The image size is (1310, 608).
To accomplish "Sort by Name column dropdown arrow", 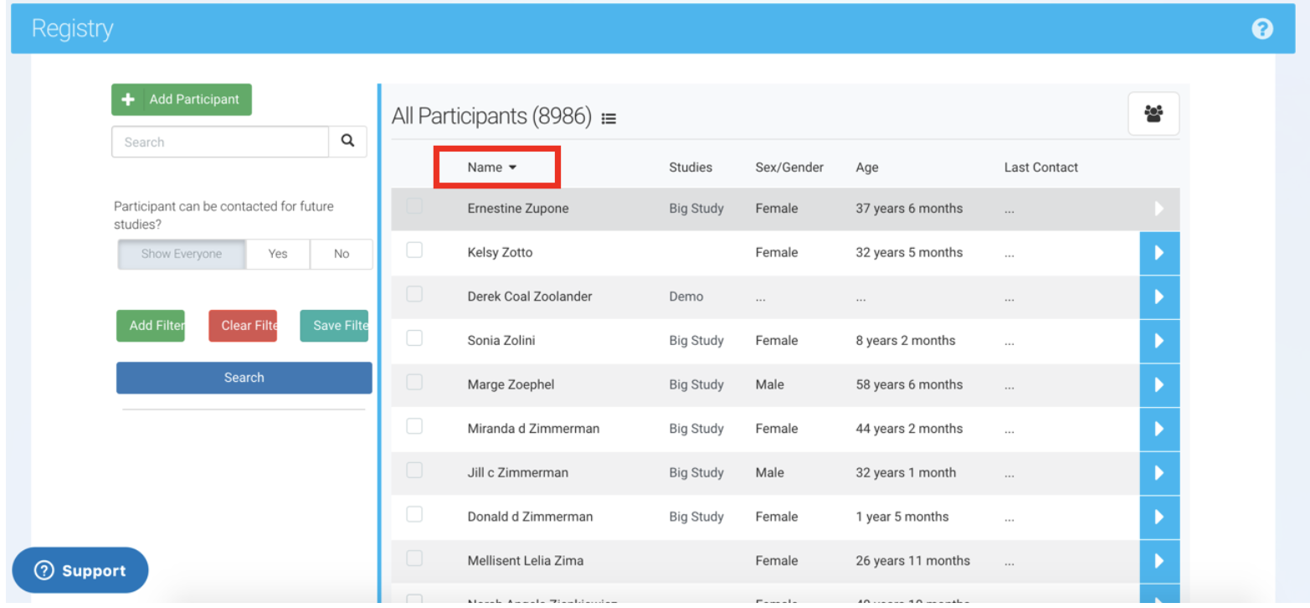I will coord(512,167).
